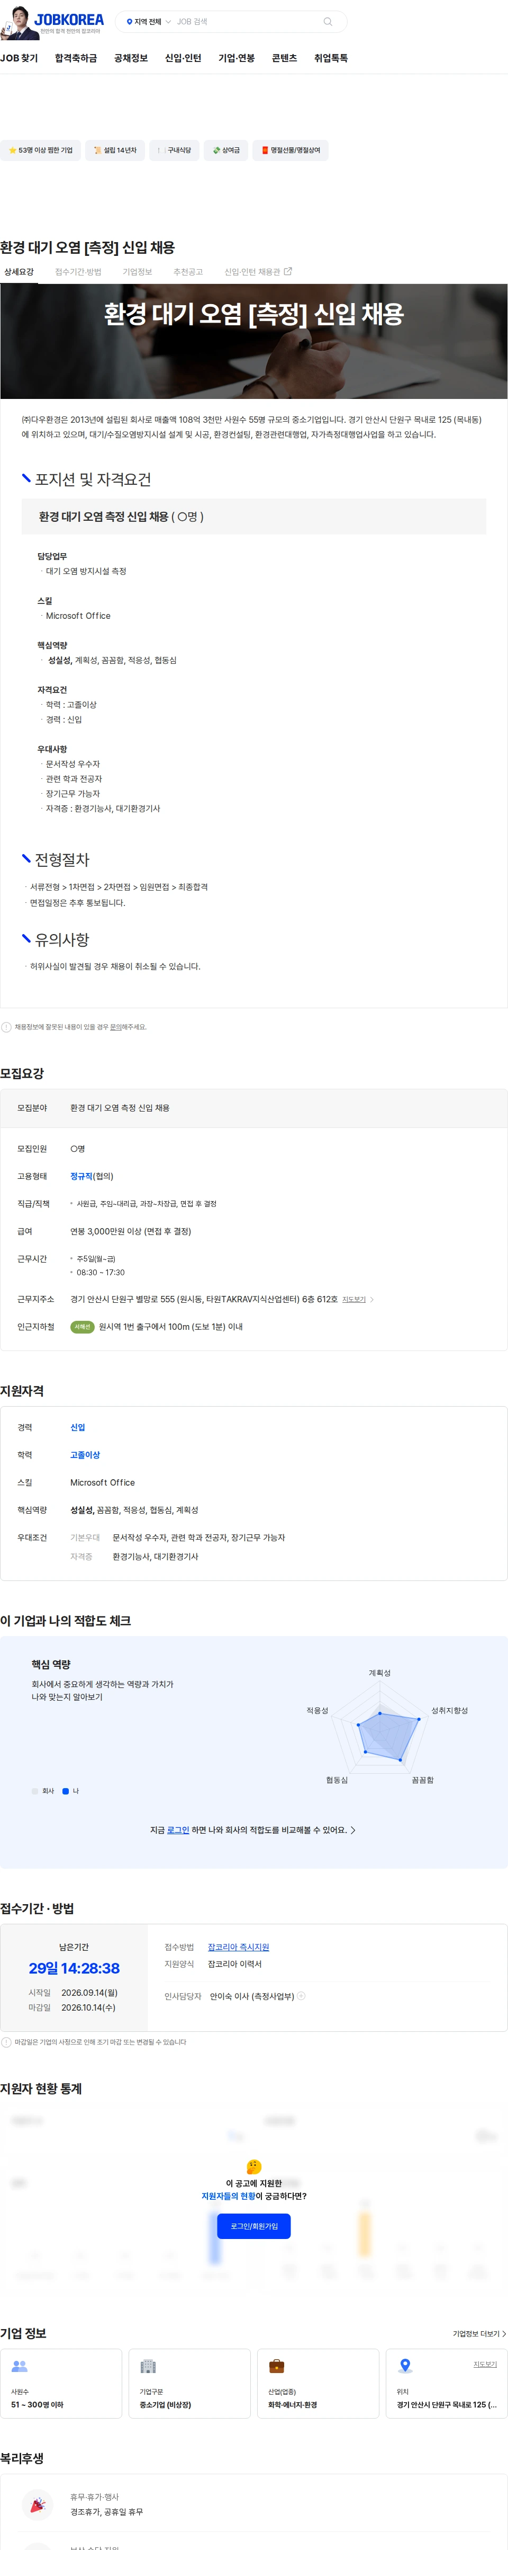508x2550 pixels.
Task: Open the 기업·연봉 menu
Action: point(236,58)
